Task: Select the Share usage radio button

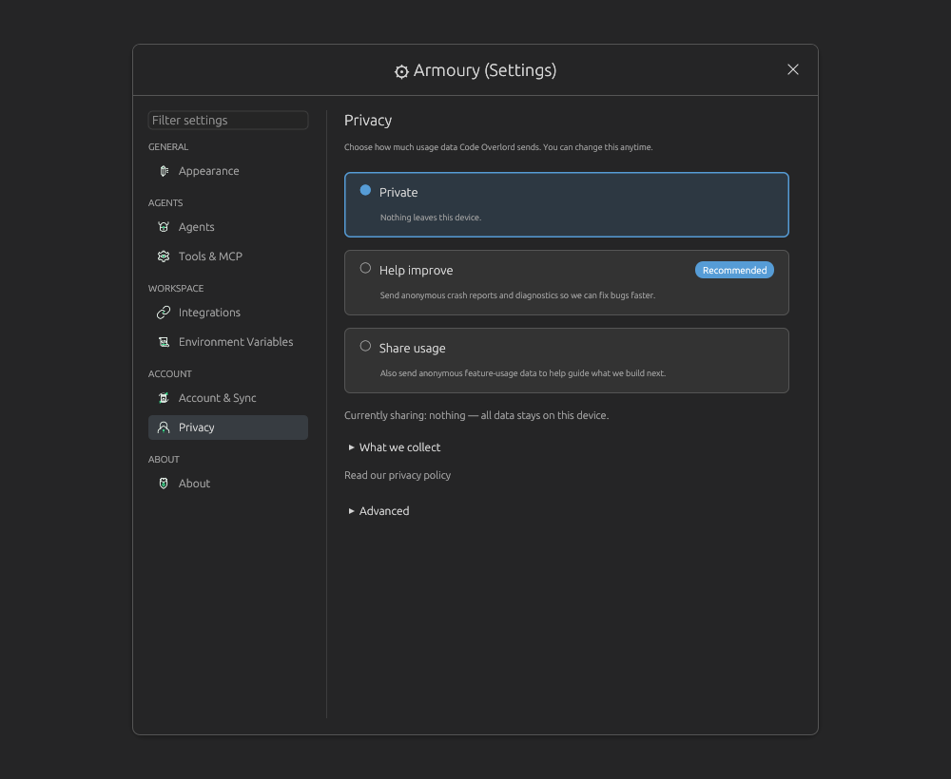Action: (365, 347)
